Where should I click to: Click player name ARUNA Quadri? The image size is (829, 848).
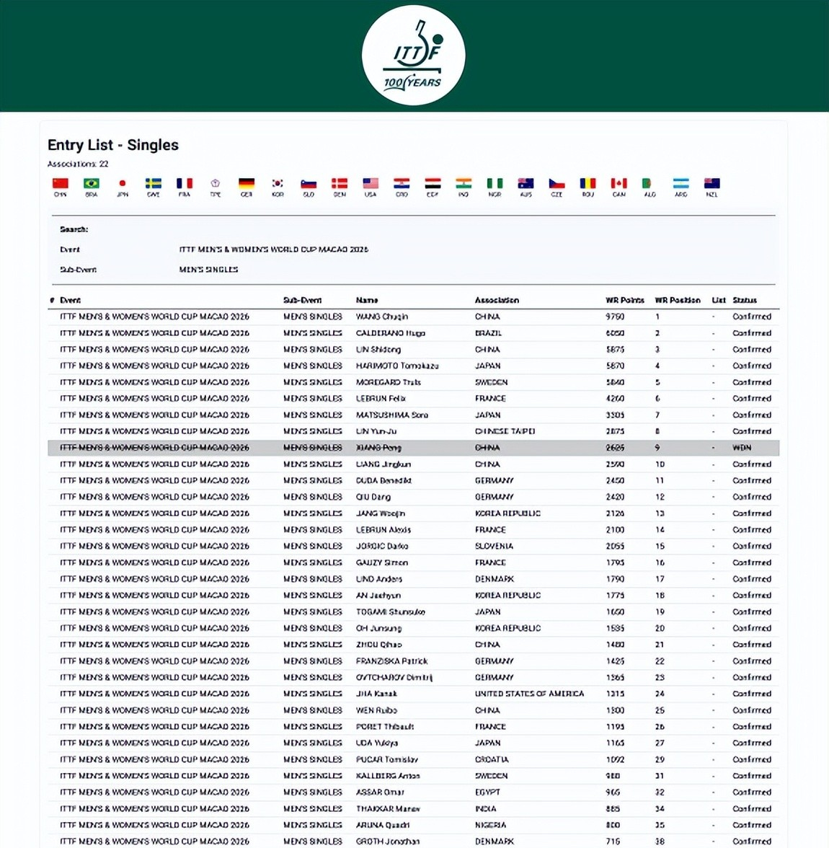[x=383, y=825]
